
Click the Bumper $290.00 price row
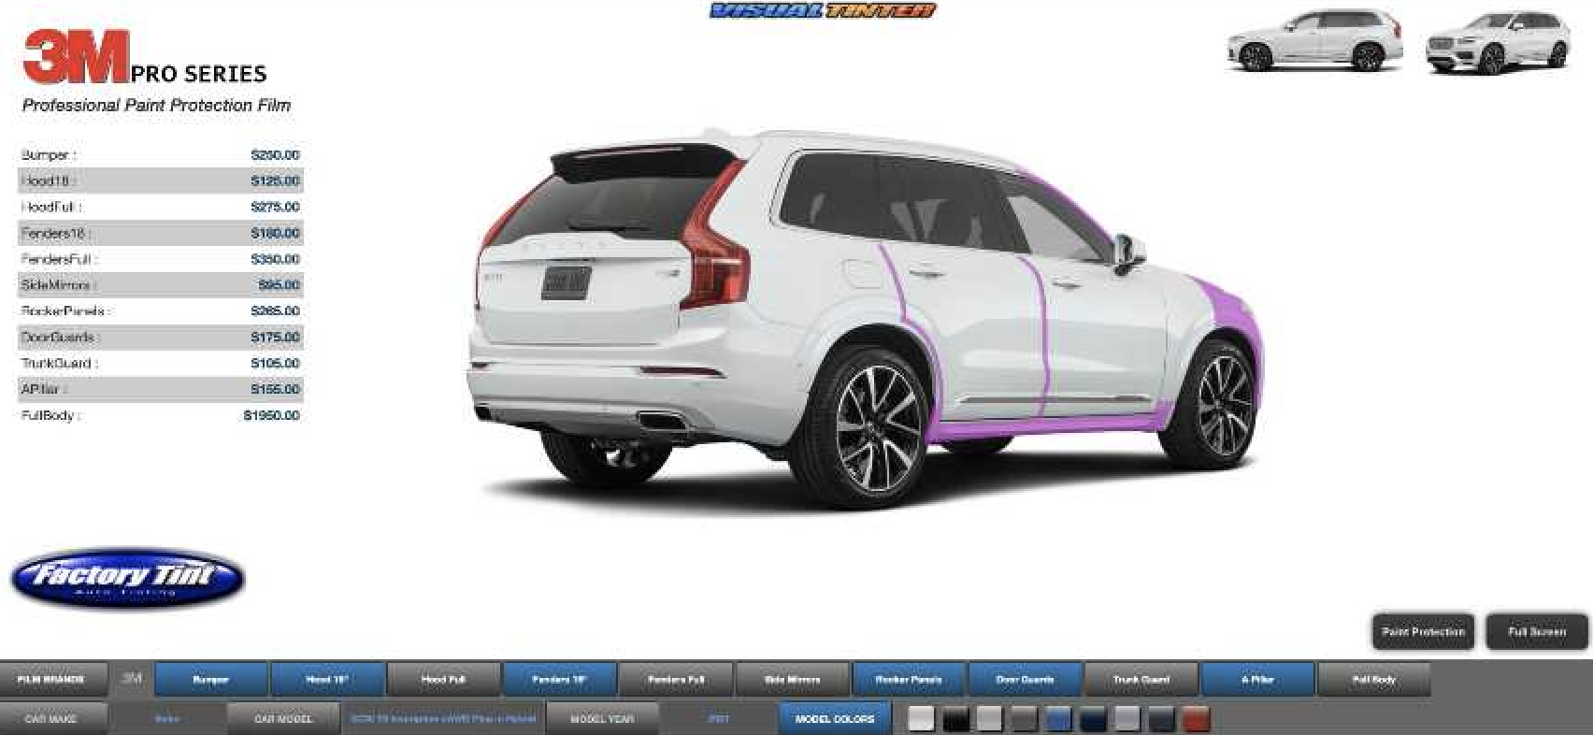(x=161, y=155)
